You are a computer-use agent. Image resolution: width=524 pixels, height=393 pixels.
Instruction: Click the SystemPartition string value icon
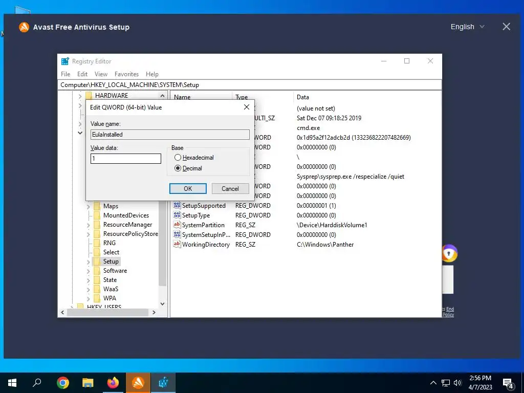click(x=177, y=225)
